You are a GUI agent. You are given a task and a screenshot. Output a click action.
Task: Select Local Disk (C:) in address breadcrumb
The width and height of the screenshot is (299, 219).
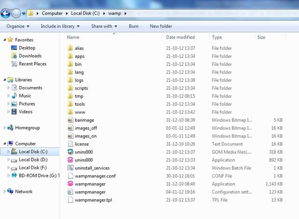pyautogui.click(x=85, y=13)
